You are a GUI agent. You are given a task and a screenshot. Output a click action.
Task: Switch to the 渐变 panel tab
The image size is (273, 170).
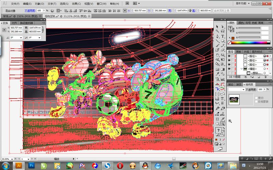click(x=239, y=84)
